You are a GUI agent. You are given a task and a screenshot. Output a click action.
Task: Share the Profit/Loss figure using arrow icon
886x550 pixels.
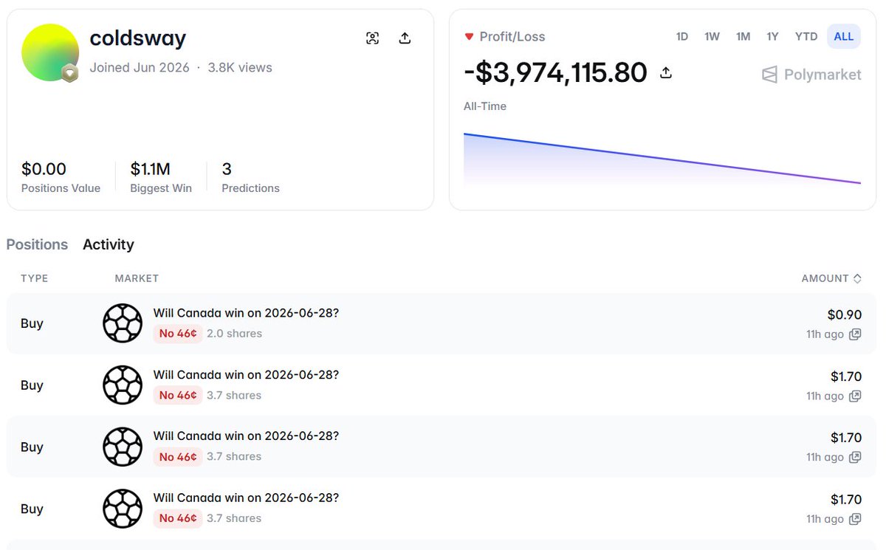[x=666, y=72]
